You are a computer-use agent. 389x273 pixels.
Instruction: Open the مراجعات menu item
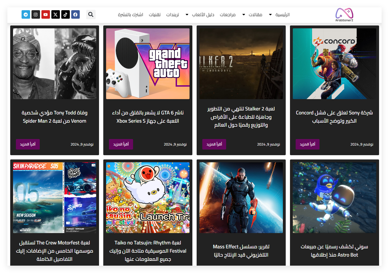228,15
